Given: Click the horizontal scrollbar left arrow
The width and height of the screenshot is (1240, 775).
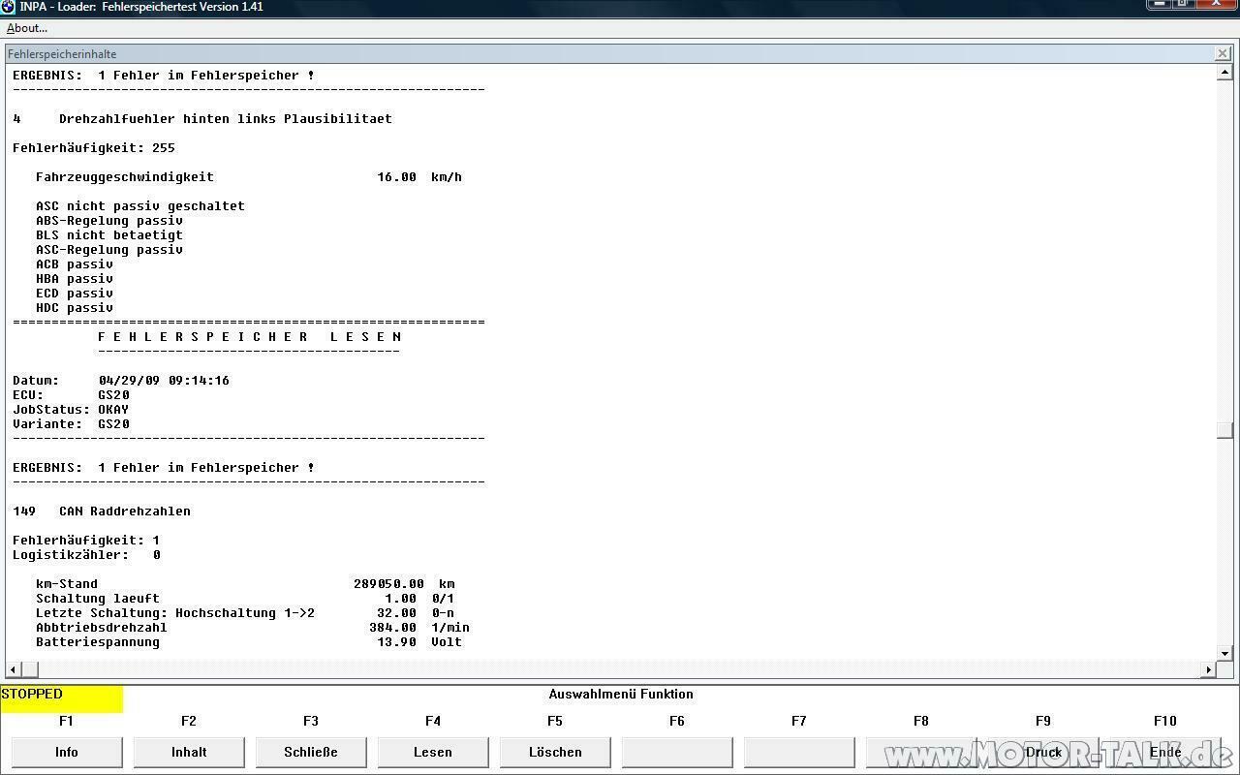Looking at the screenshot, I should tap(14, 669).
